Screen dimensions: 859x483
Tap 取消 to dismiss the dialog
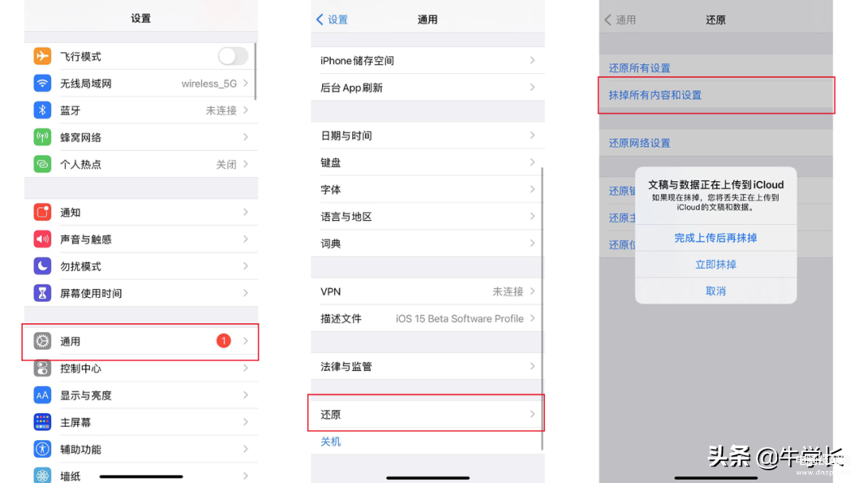point(716,291)
